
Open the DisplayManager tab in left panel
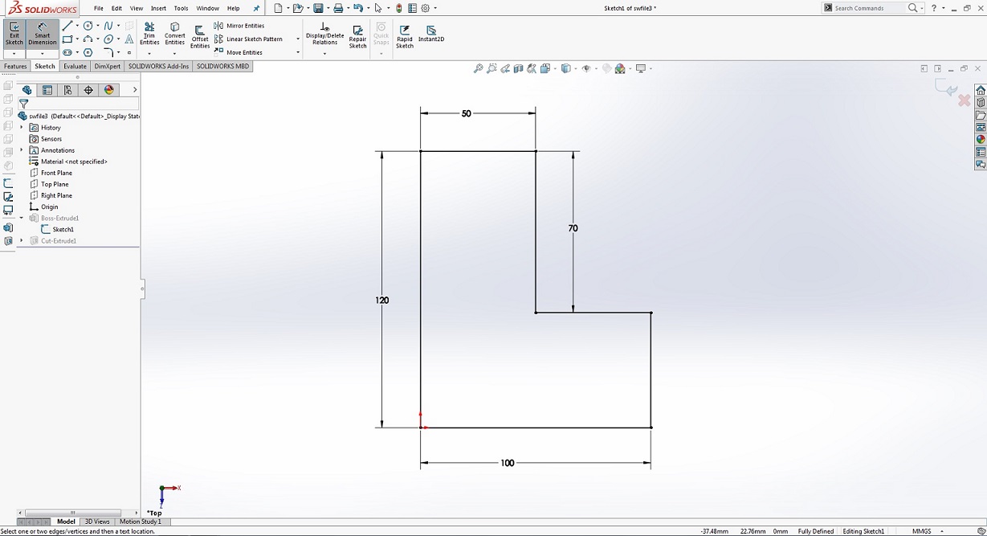coord(110,90)
